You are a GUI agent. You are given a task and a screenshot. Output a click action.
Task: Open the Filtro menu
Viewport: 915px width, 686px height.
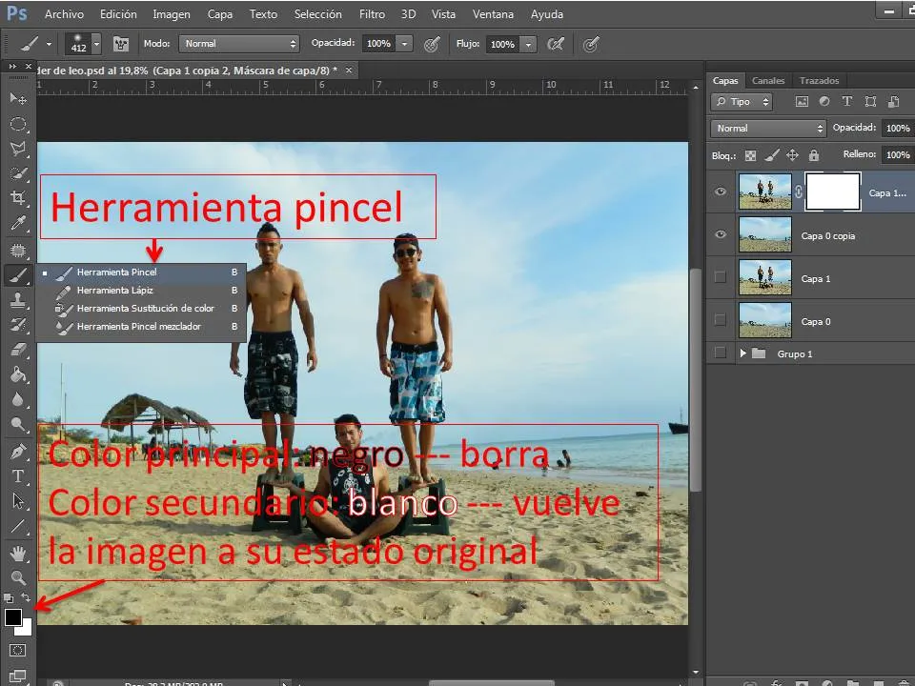(x=372, y=14)
